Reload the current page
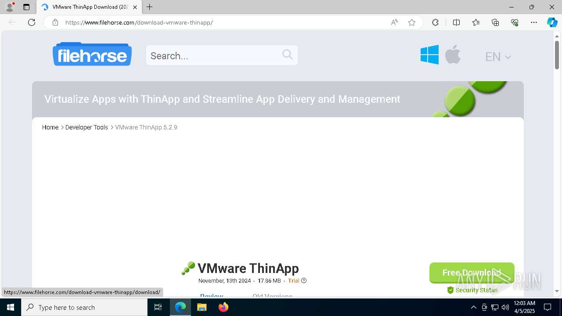The width and height of the screenshot is (562, 316). click(32, 22)
